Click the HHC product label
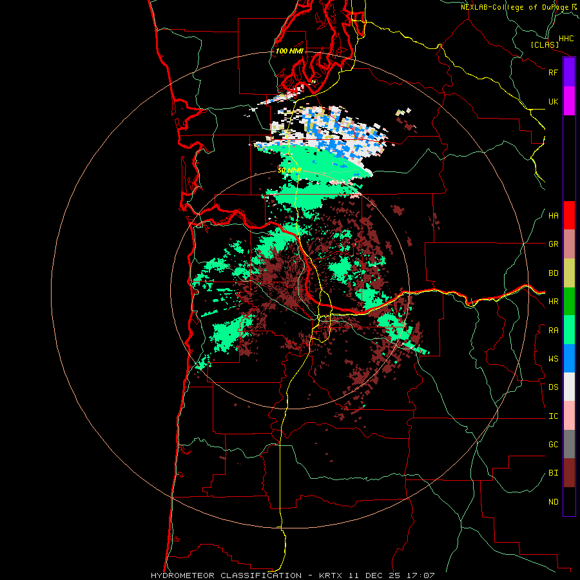580x580 pixels. pyautogui.click(x=566, y=39)
